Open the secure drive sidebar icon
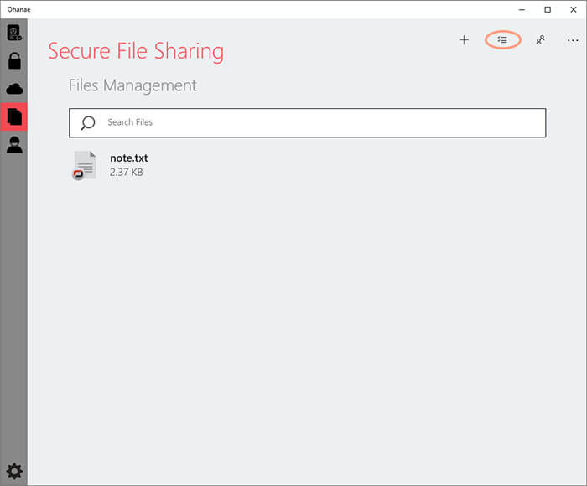The image size is (587, 486). 14,33
